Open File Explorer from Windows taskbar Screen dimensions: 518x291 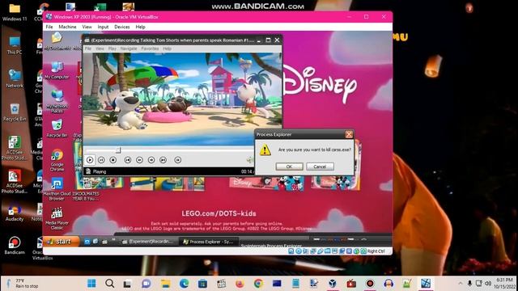[165, 283]
